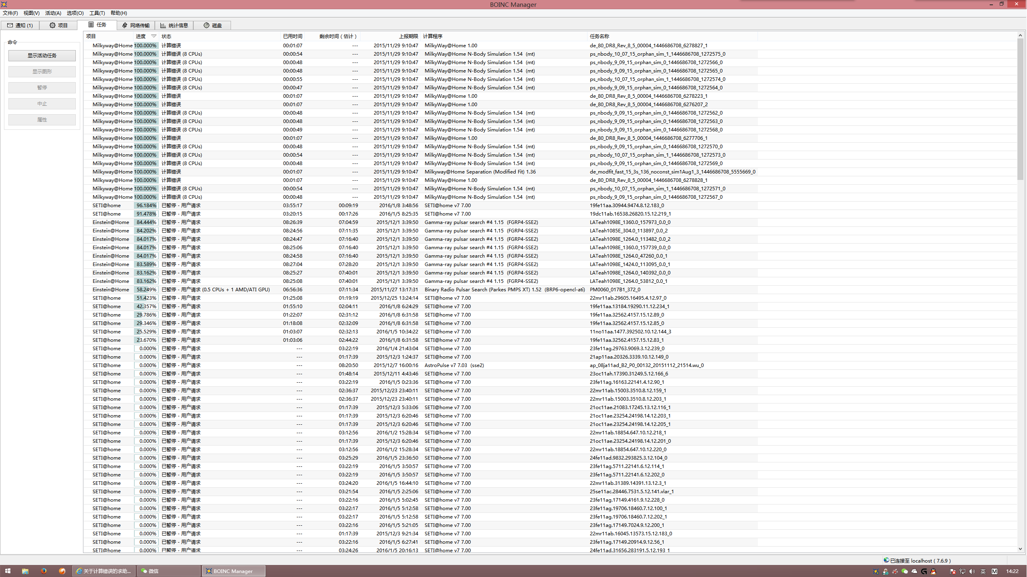The width and height of the screenshot is (1027, 577).
Task: Click the Milkyway@Home Separation (Modified Fit) 1.36 cell
Action: pyautogui.click(x=480, y=171)
